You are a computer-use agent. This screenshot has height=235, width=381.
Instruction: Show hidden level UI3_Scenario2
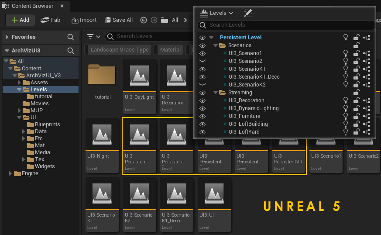[x=203, y=61]
